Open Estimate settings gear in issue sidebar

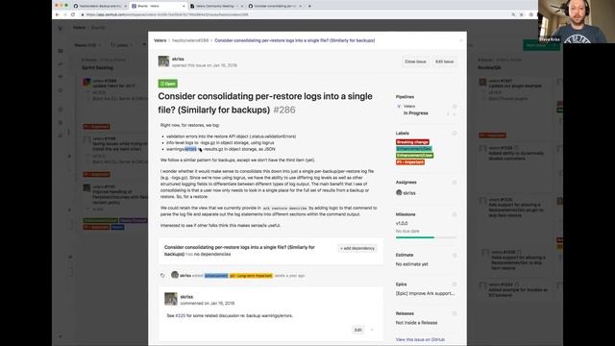pyautogui.click(x=455, y=256)
